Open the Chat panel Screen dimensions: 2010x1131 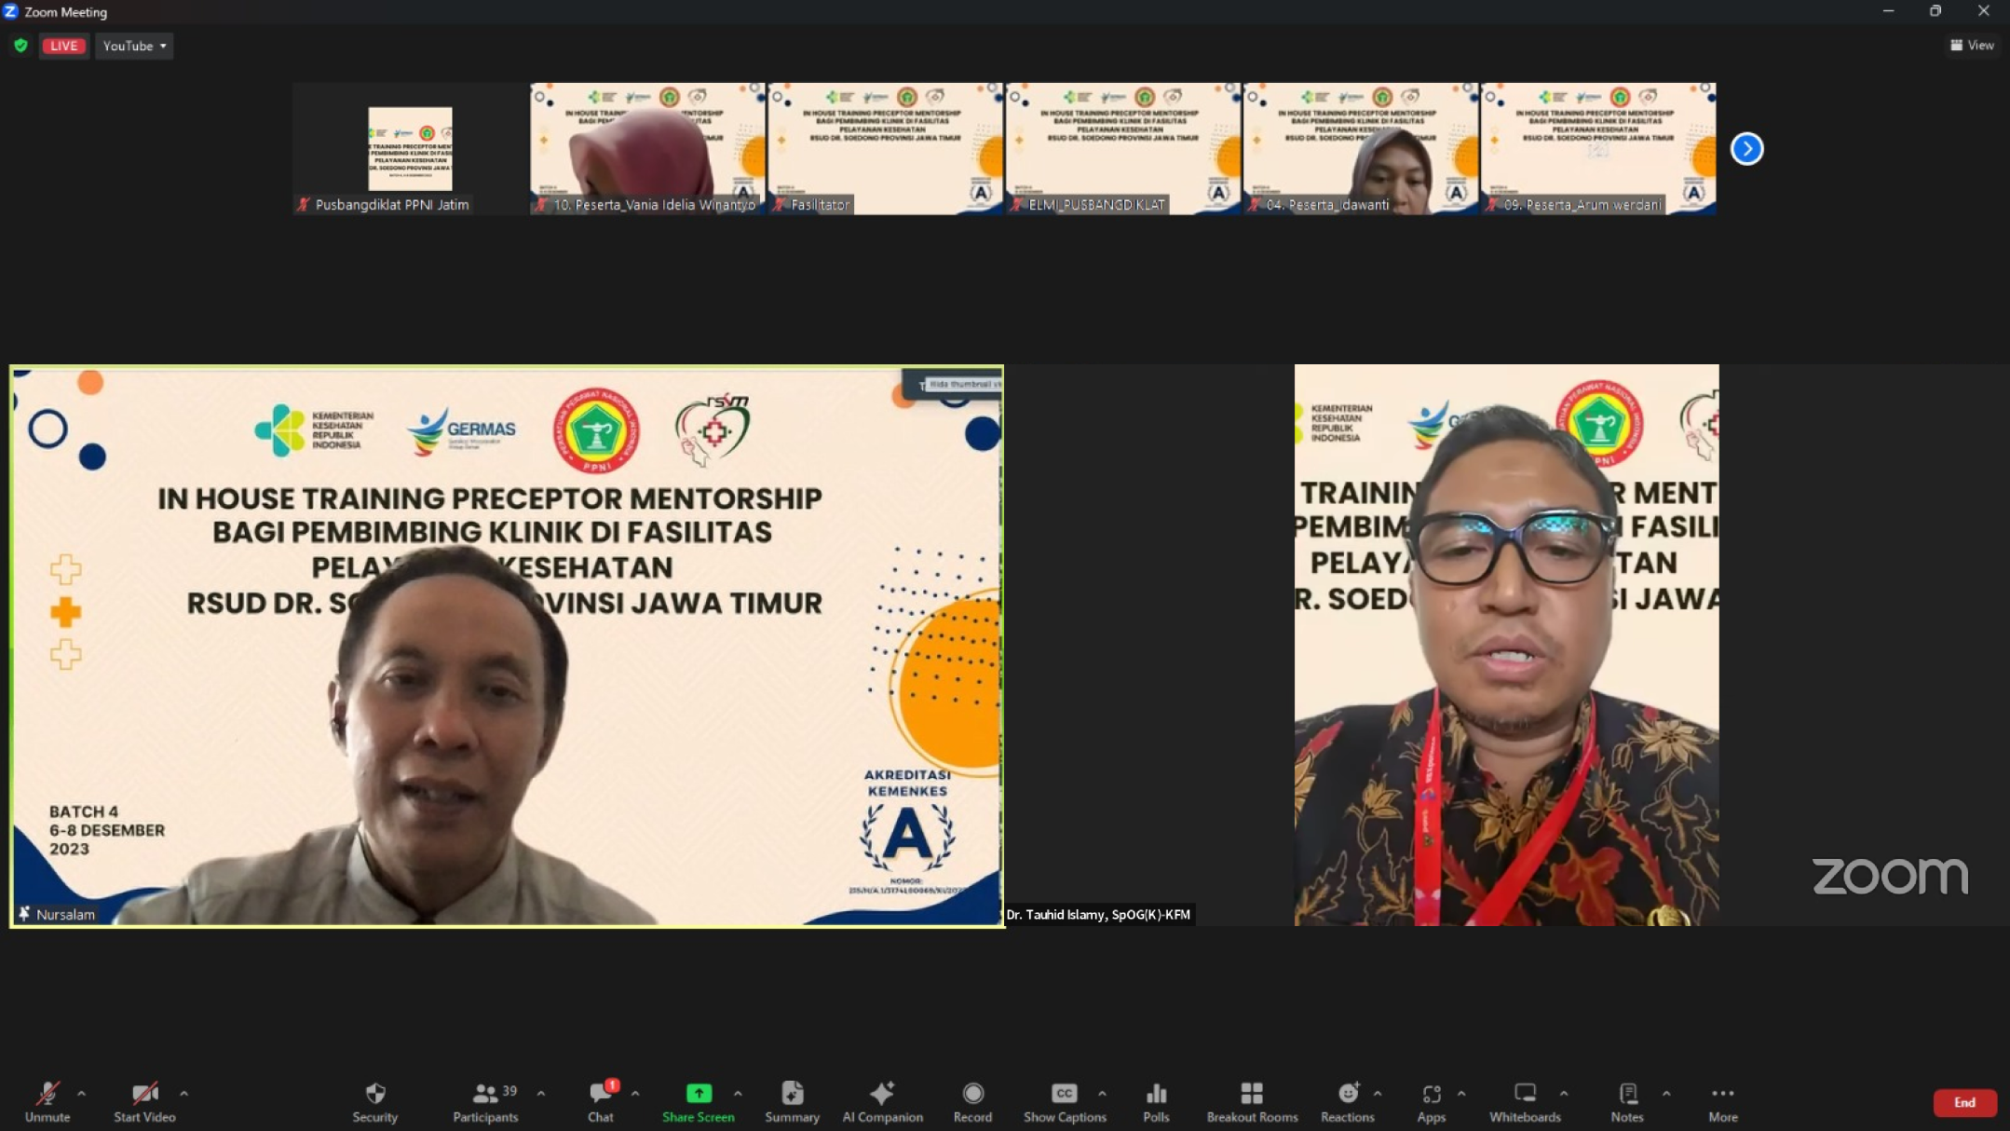tap(601, 1101)
